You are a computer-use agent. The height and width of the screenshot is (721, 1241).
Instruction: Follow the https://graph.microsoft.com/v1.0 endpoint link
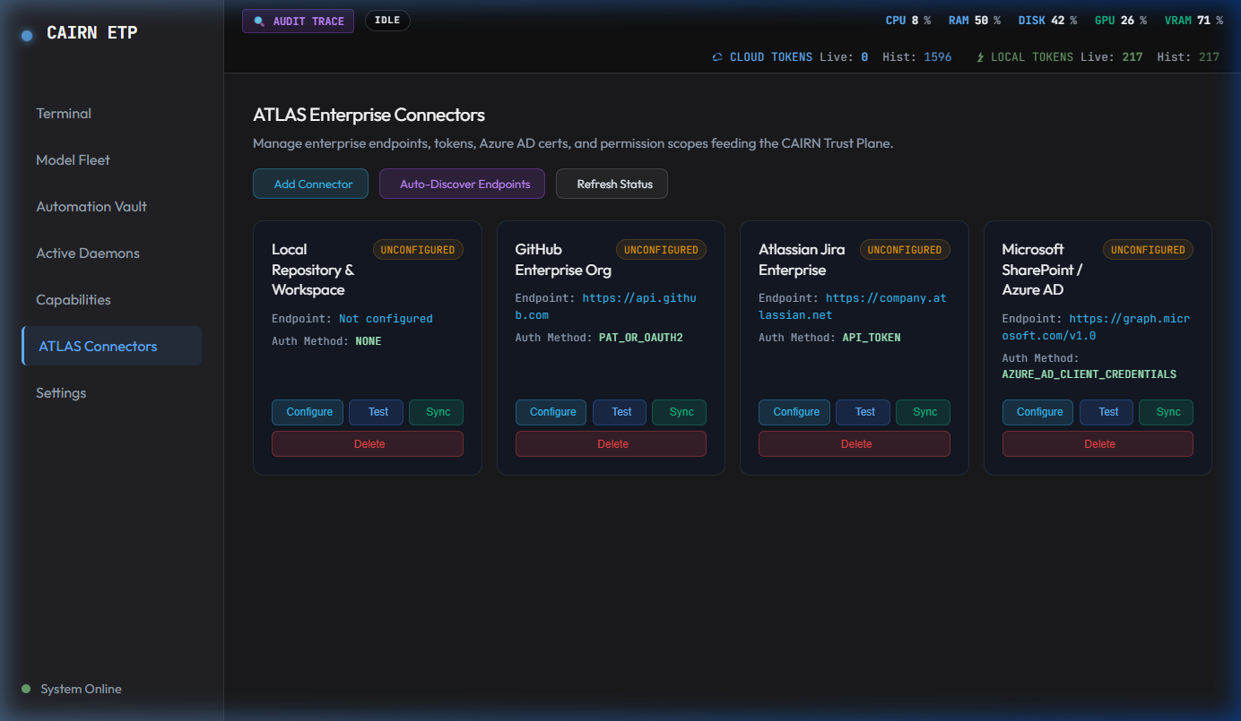(x=1096, y=327)
